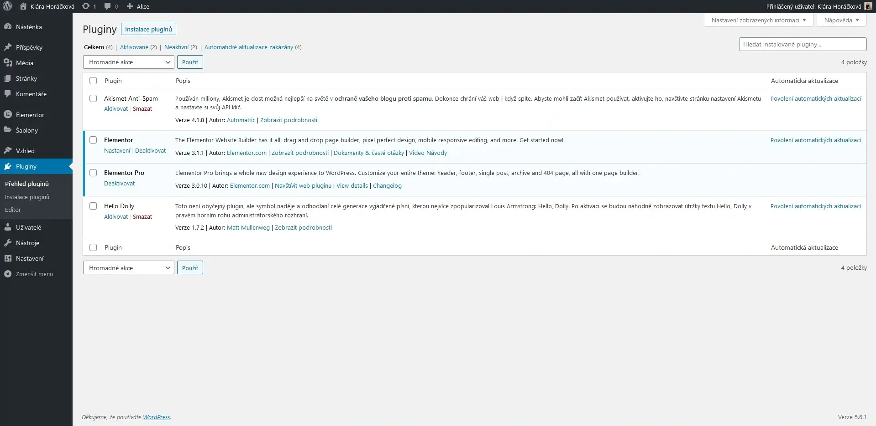The width and height of the screenshot is (876, 426).
Task: Click the Nástěnka dashboard icon
Action: [x=8, y=27]
